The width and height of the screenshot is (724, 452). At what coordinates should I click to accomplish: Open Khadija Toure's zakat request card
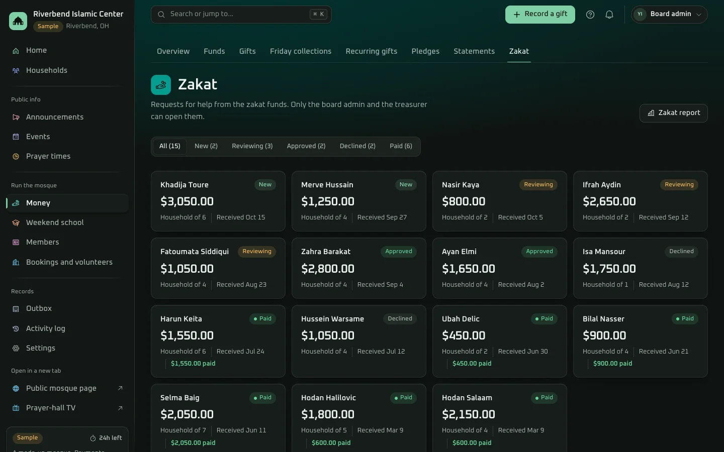click(x=218, y=201)
